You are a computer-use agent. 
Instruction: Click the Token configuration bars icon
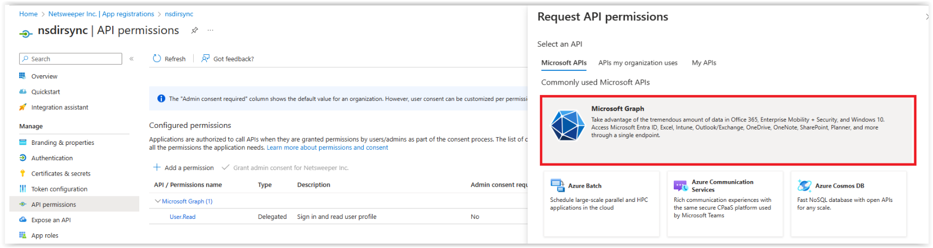(23, 188)
